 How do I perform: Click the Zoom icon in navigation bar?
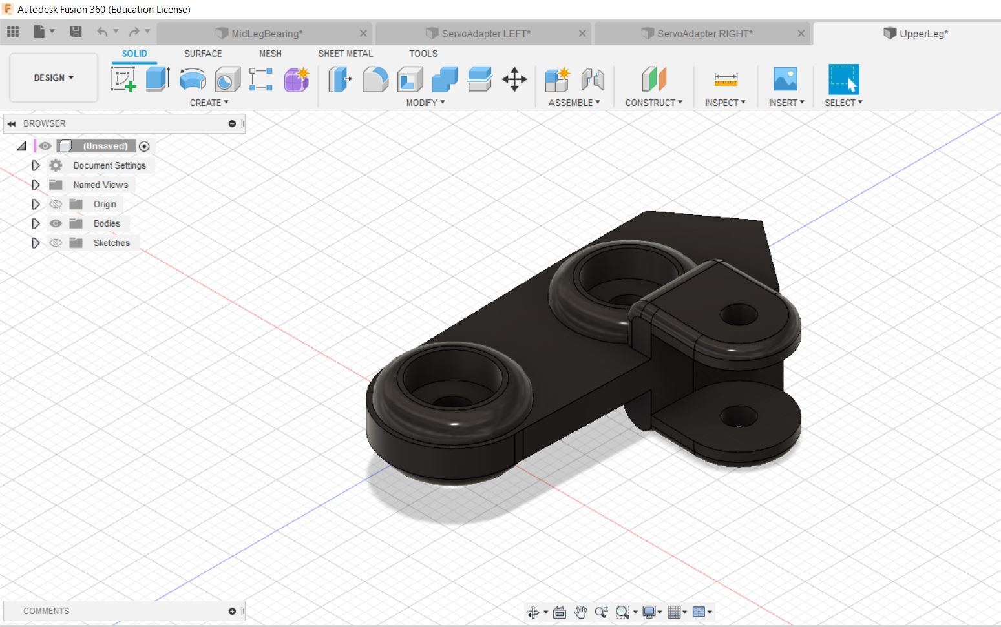(601, 612)
